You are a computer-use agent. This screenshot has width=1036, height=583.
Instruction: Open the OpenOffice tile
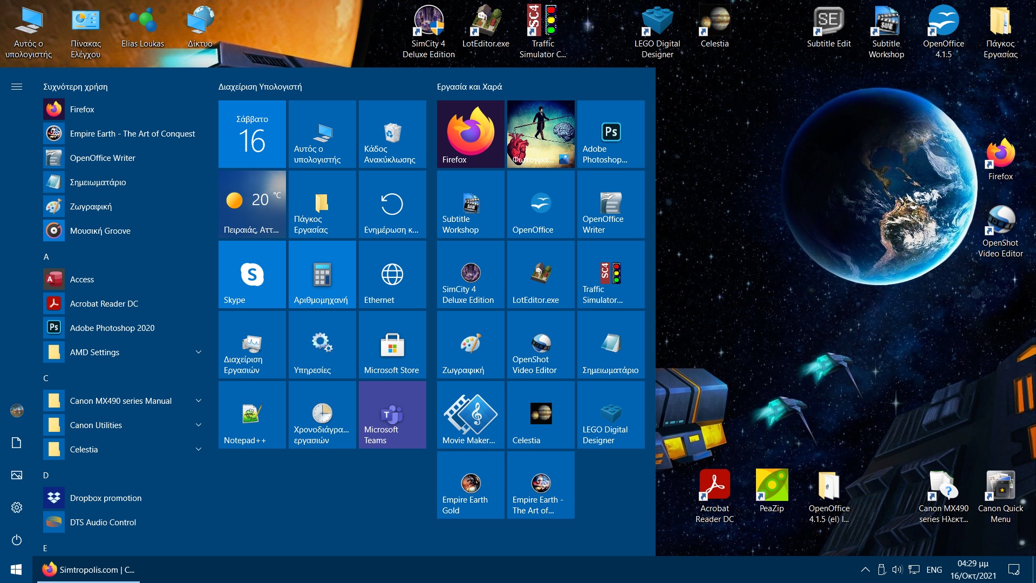pos(541,204)
